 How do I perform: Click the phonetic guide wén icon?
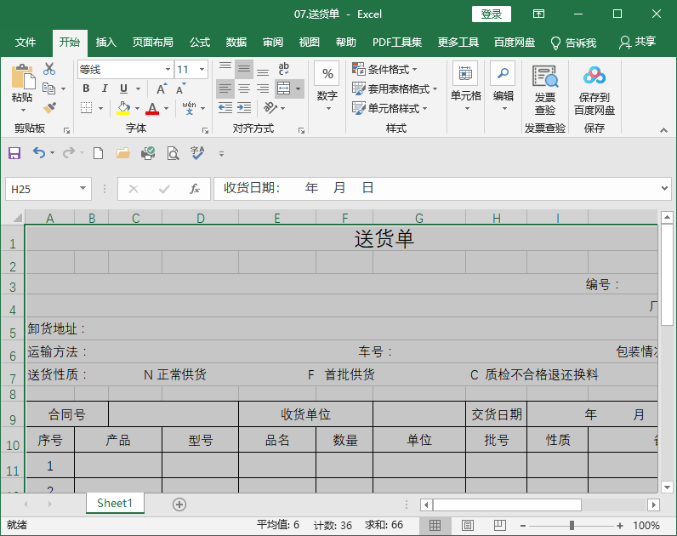[x=189, y=108]
